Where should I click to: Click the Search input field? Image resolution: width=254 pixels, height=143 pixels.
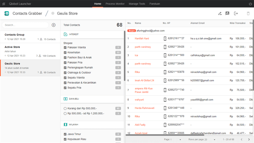(x=25, y=25)
